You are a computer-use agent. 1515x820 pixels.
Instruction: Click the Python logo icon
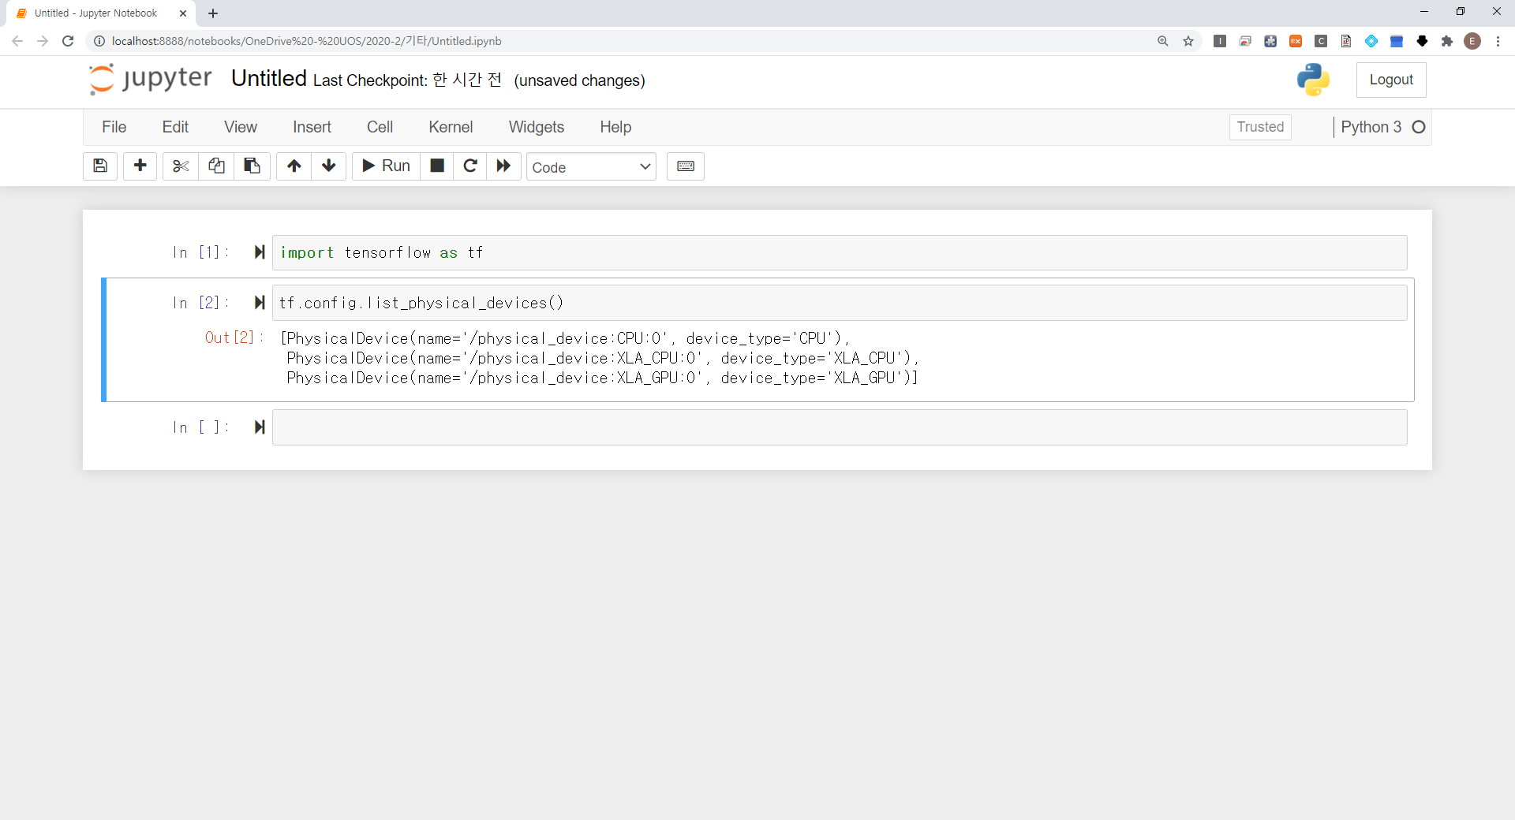(1313, 80)
